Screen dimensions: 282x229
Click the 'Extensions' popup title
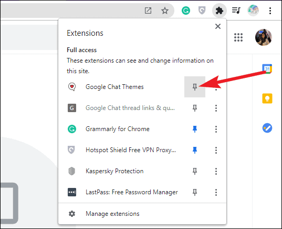(85, 33)
